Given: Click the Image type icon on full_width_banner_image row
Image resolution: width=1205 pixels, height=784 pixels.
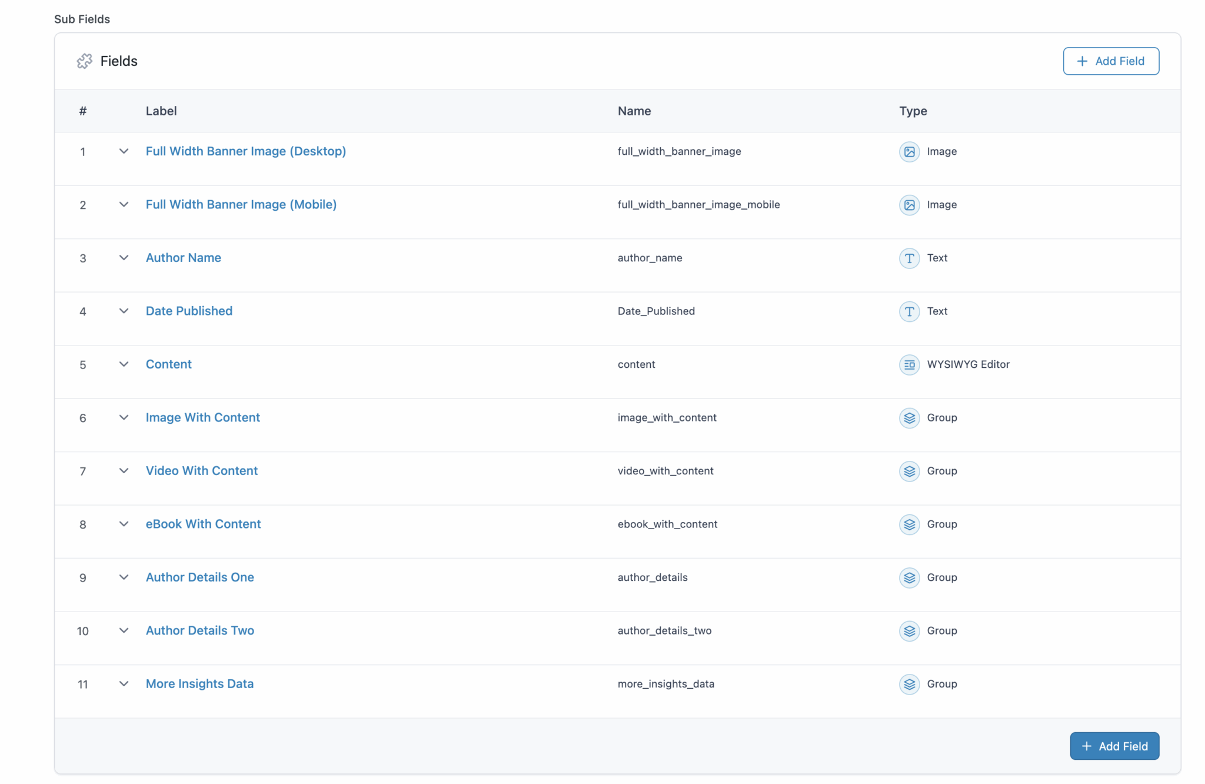Looking at the screenshot, I should 909,151.
